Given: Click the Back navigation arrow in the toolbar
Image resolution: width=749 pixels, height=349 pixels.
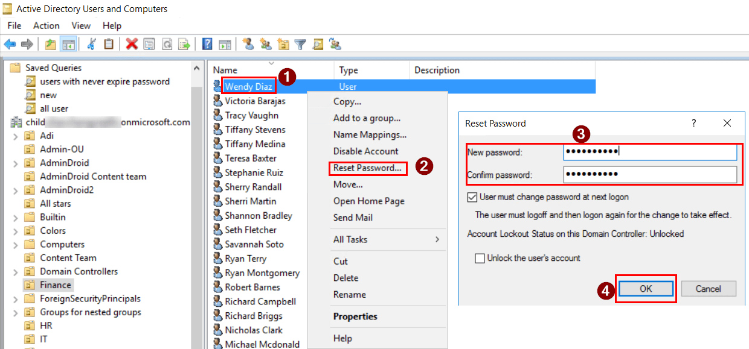Looking at the screenshot, I should click(10, 43).
